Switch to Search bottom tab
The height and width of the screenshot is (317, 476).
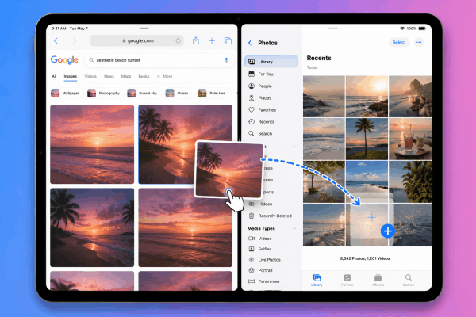point(409,280)
